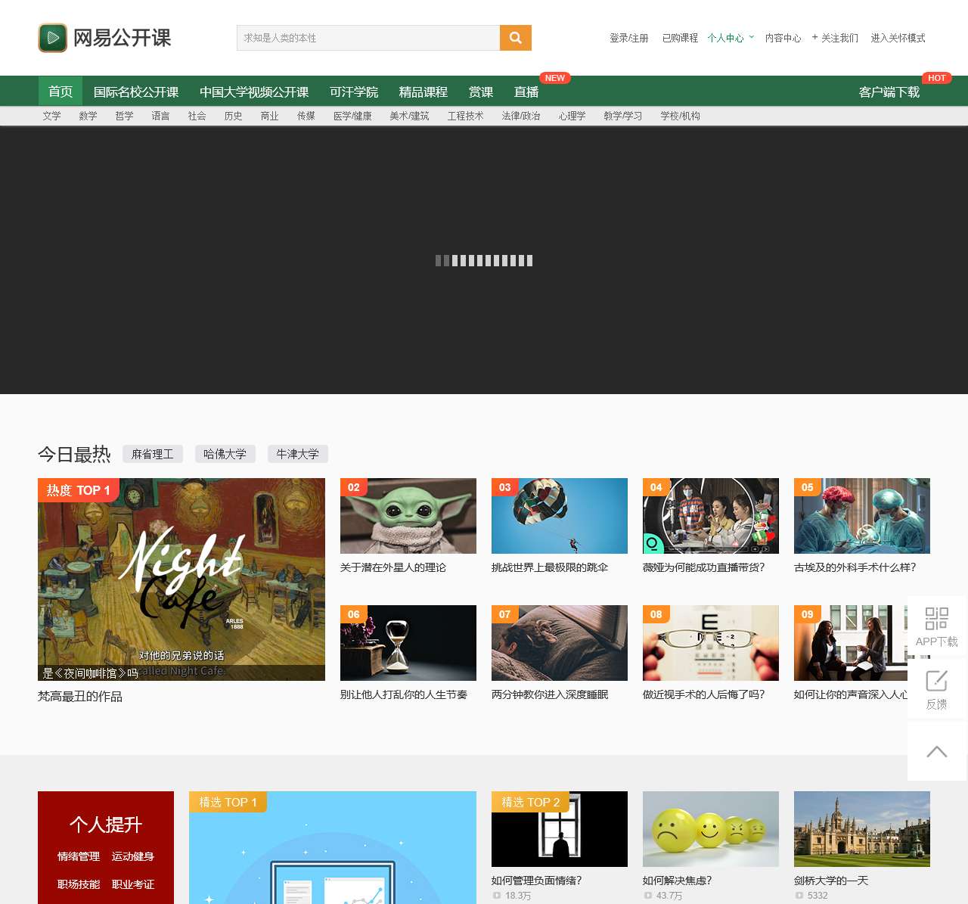The image size is (968, 904).
Task: Open the Baby Yoda alien theory thumbnail
Action: click(408, 516)
